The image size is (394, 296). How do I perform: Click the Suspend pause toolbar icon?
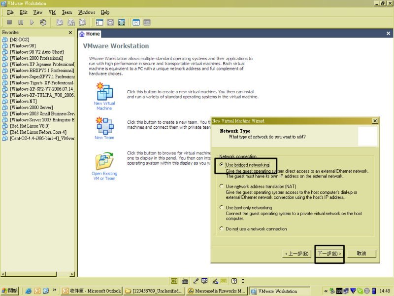click(21, 22)
